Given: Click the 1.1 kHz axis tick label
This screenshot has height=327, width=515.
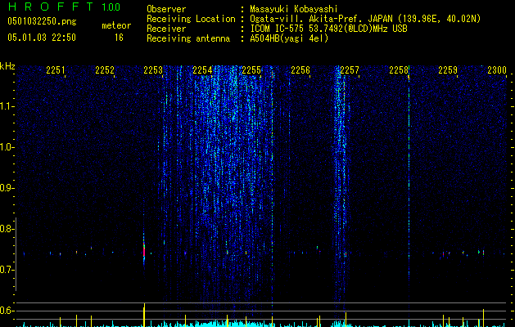Looking at the screenshot, I should pos(7,106).
